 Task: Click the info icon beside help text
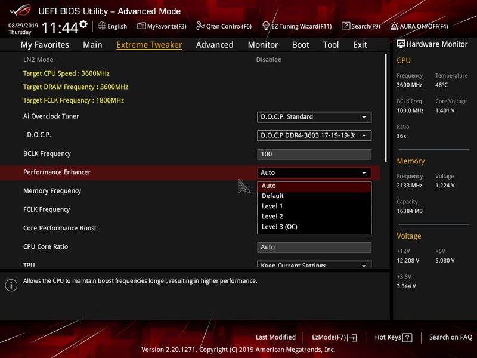(11, 285)
